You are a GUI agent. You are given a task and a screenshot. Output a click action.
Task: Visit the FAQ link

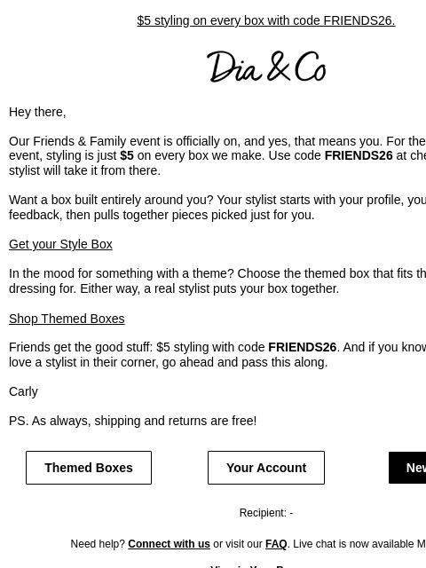(276, 544)
